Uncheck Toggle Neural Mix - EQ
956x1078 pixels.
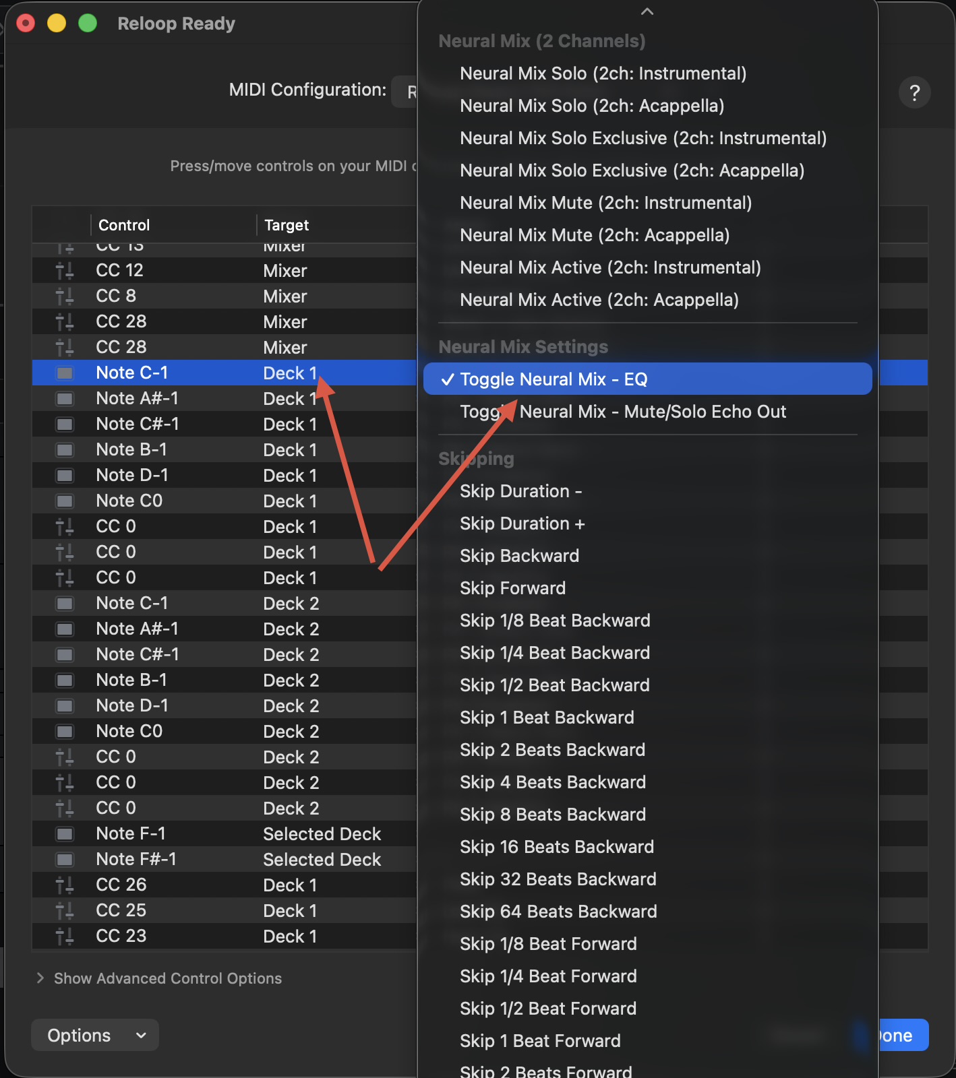tap(553, 379)
